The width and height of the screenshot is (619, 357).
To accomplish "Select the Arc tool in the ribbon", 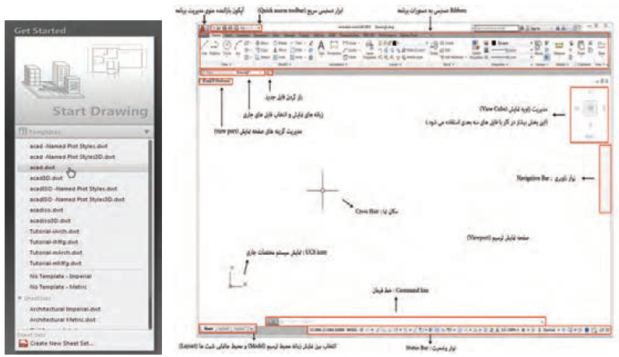I will [x=238, y=48].
